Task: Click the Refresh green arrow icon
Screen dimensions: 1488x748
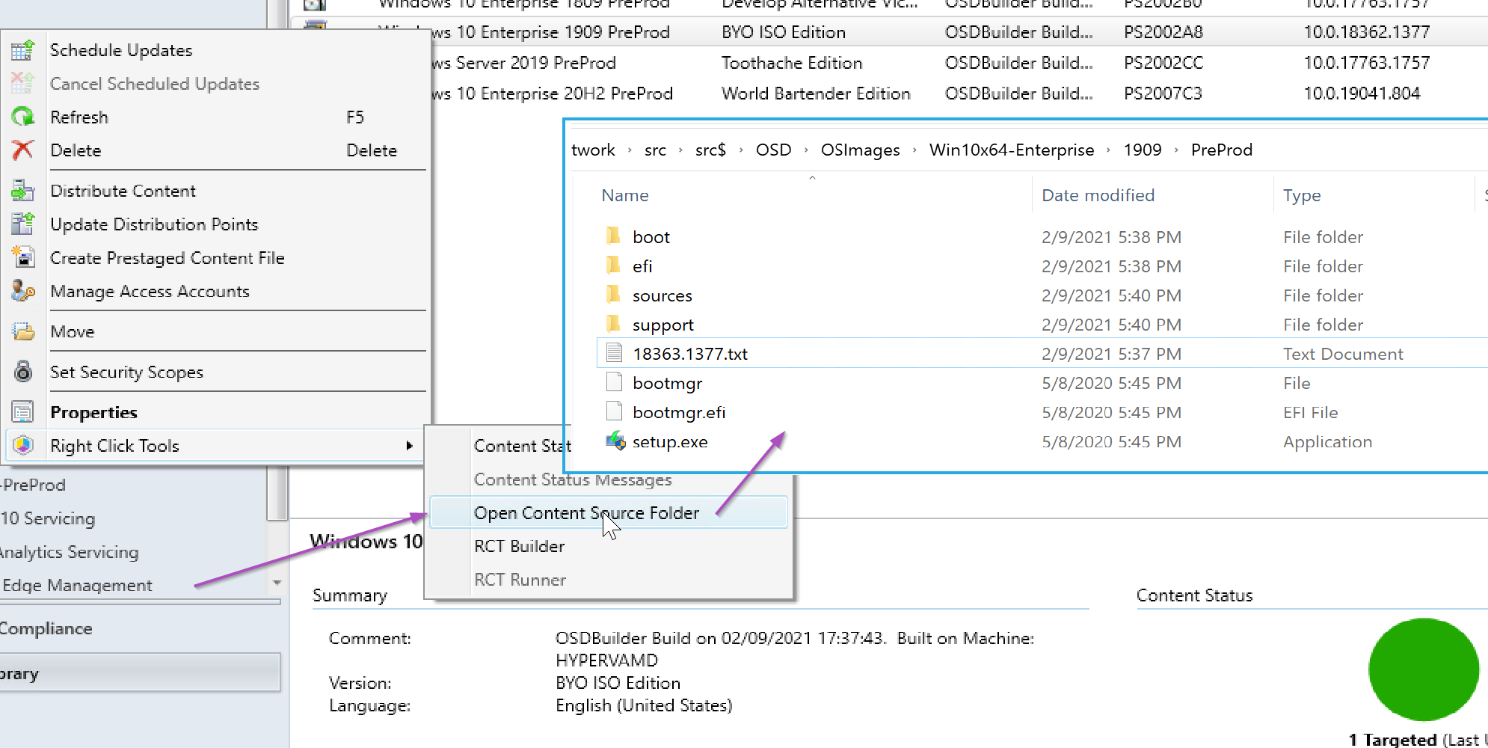Action: point(22,117)
